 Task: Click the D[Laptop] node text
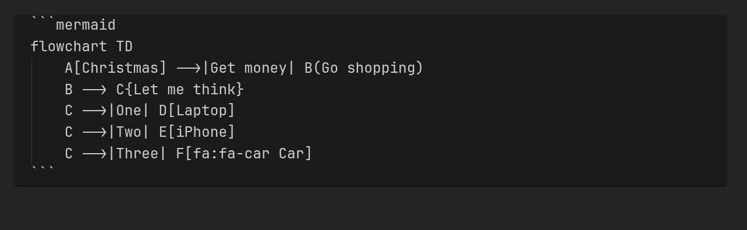[197, 111]
